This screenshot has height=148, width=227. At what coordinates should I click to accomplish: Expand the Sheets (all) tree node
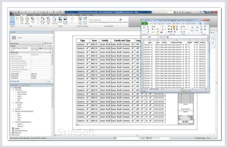[11, 133]
